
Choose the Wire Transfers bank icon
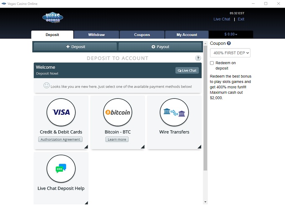[x=174, y=112]
